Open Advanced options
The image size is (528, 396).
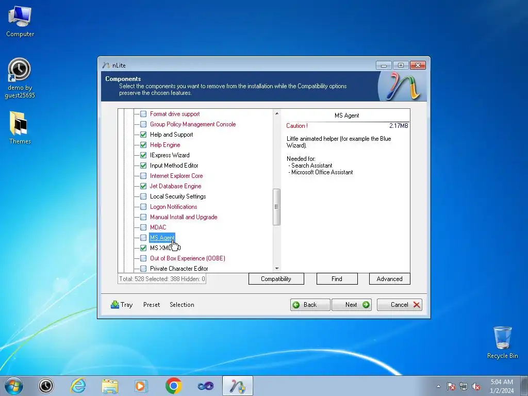pos(390,279)
